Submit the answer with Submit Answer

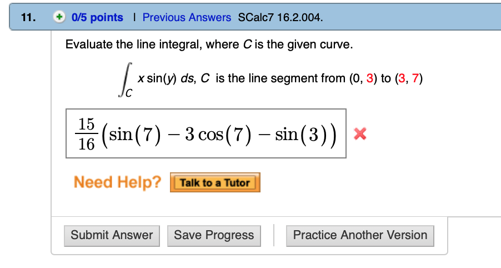112,235
